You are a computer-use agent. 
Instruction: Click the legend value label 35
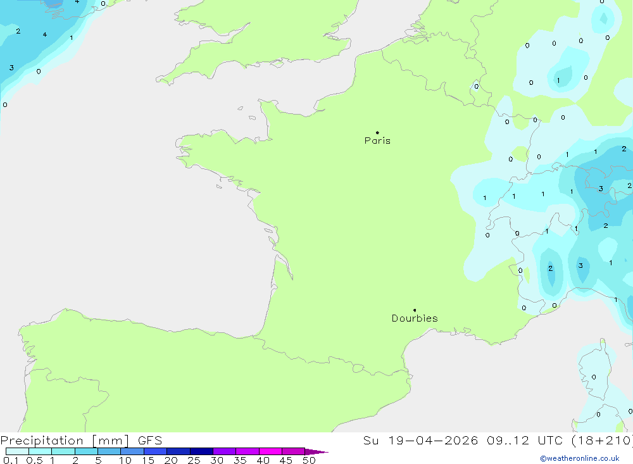tap(240, 460)
